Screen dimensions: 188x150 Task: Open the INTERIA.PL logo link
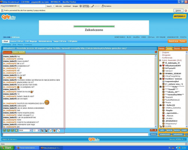[180, 16]
